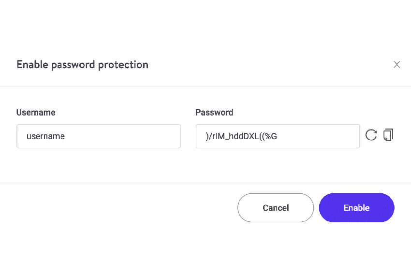Focus the Username input field
The image size is (411, 274).
[x=99, y=136]
